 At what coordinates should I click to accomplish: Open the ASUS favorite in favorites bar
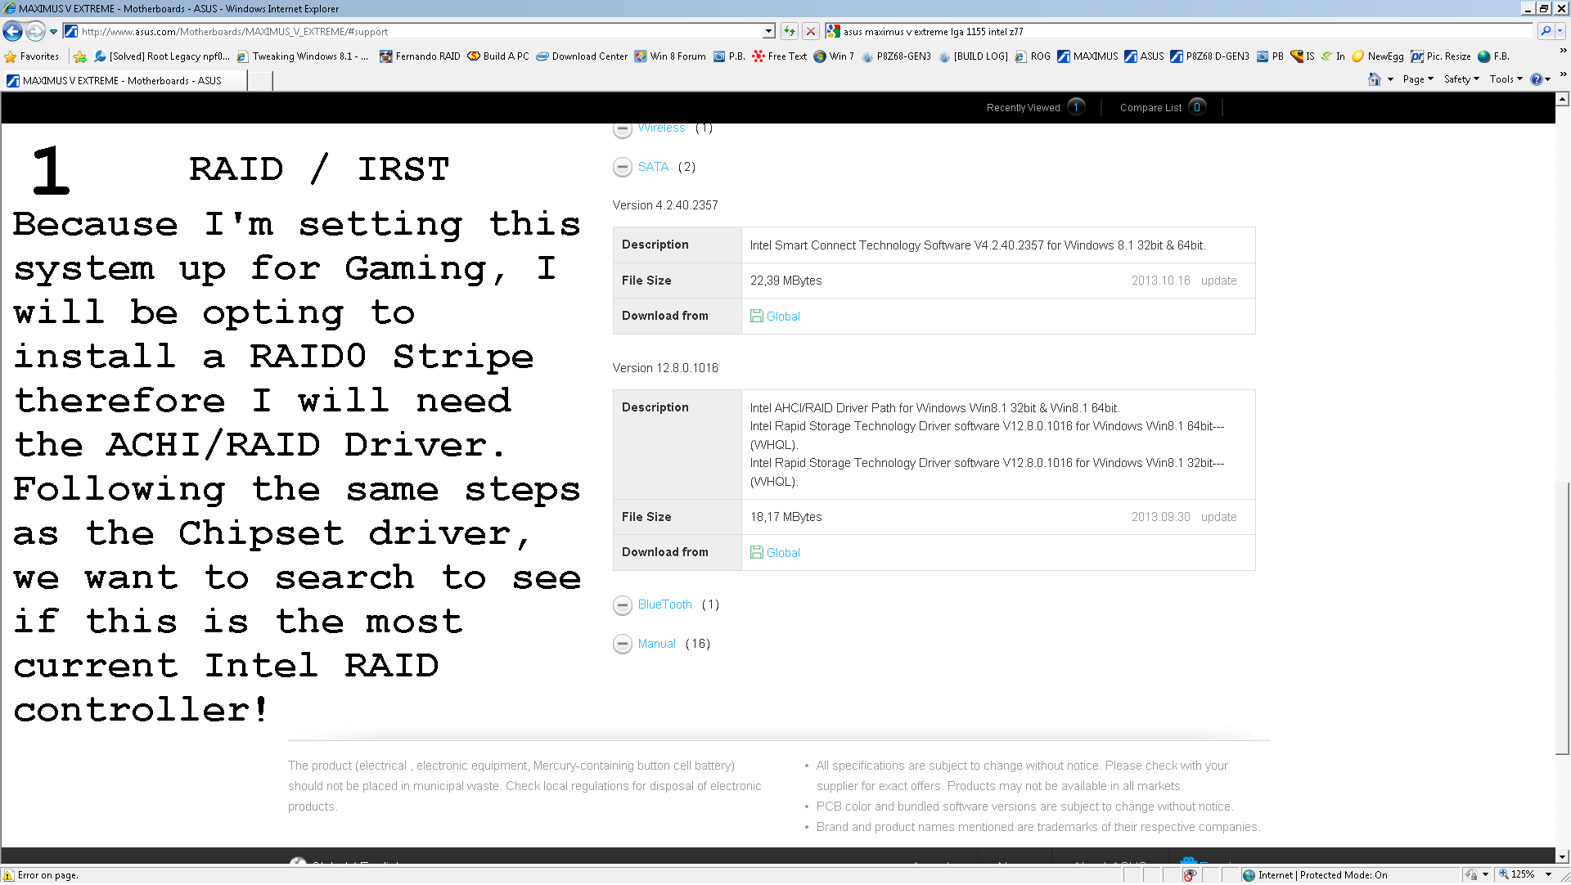tap(1144, 56)
